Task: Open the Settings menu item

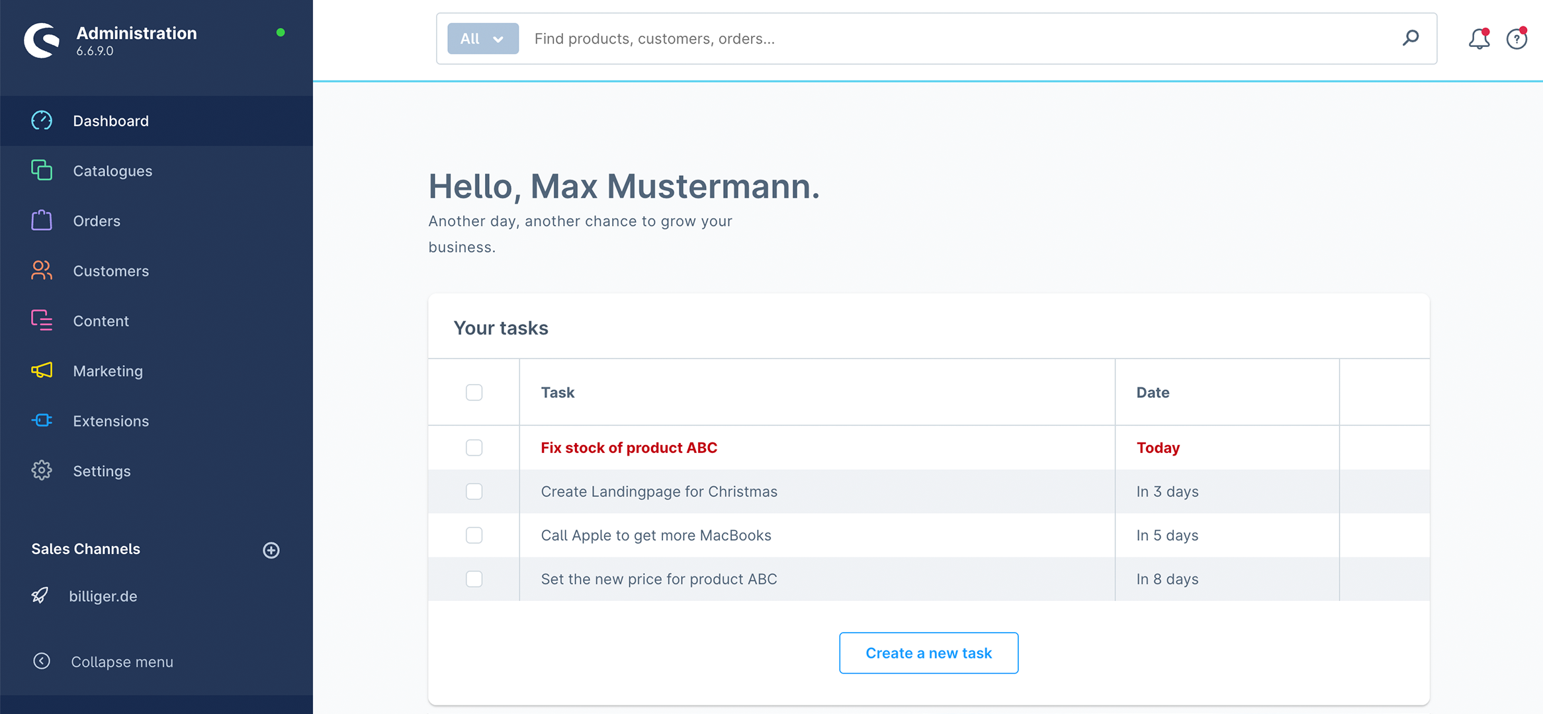Action: 157,471
